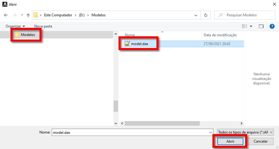The image size is (279, 149).
Task: Open the Organizar menu
Action: [x=15, y=26]
